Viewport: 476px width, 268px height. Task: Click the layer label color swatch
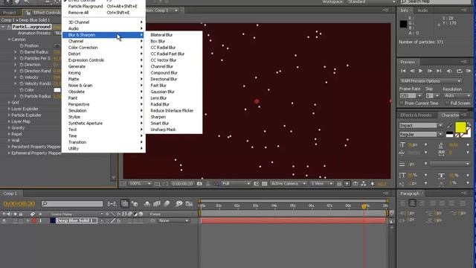point(33,220)
